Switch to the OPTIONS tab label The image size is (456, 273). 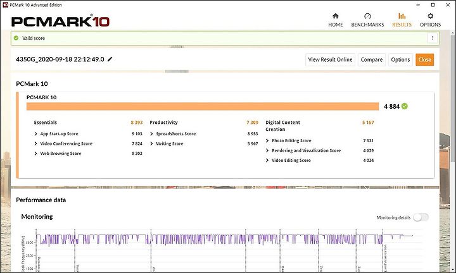pyautogui.click(x=430, y=25)
